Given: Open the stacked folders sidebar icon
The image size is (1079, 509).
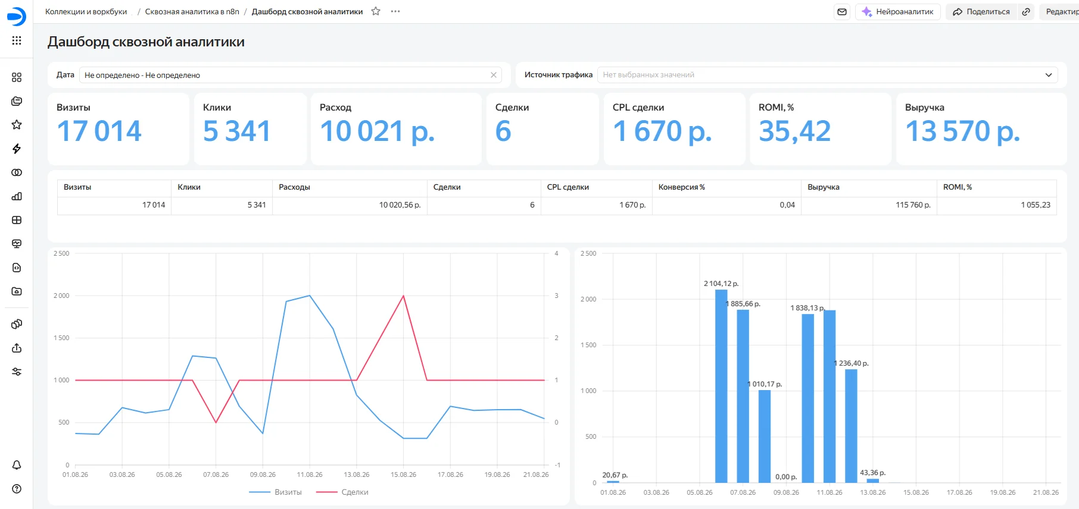Looking at the screenshot, I should coord(17,101).
